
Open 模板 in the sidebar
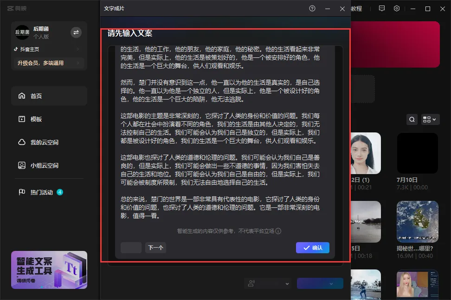49,119
